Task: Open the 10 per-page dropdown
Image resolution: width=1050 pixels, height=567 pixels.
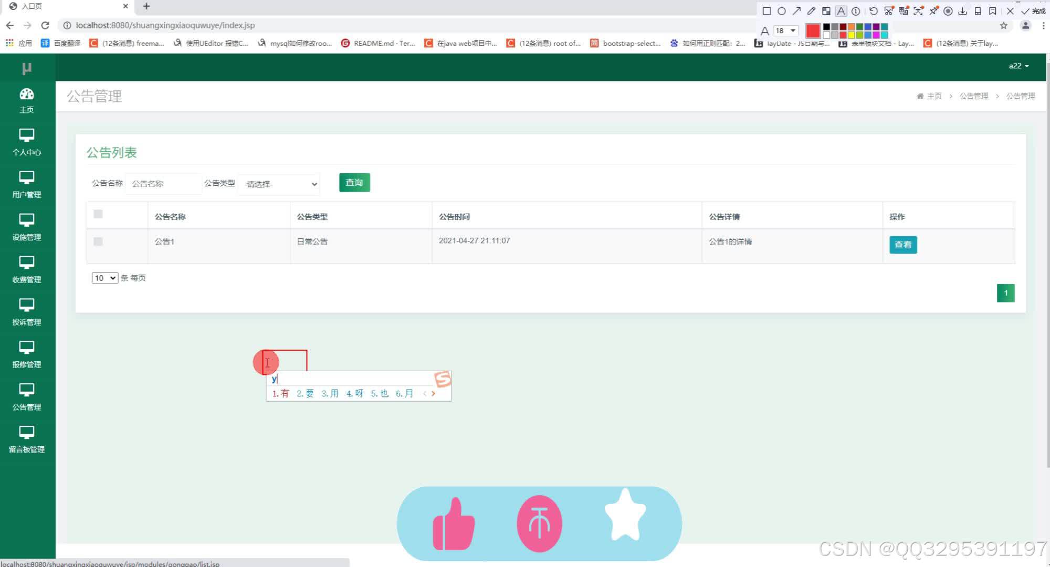Action: coord(104,278)
